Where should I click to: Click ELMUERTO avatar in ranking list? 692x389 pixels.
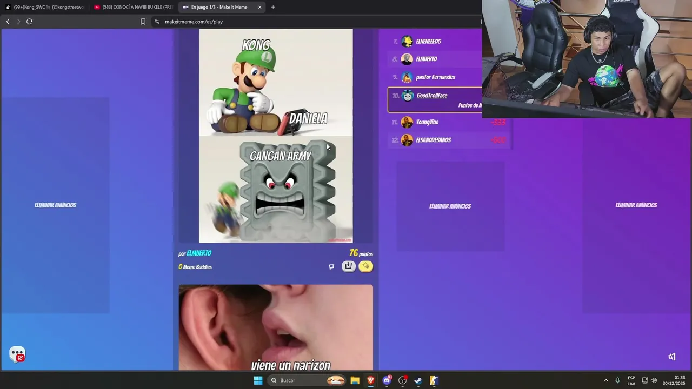[407, 59]
